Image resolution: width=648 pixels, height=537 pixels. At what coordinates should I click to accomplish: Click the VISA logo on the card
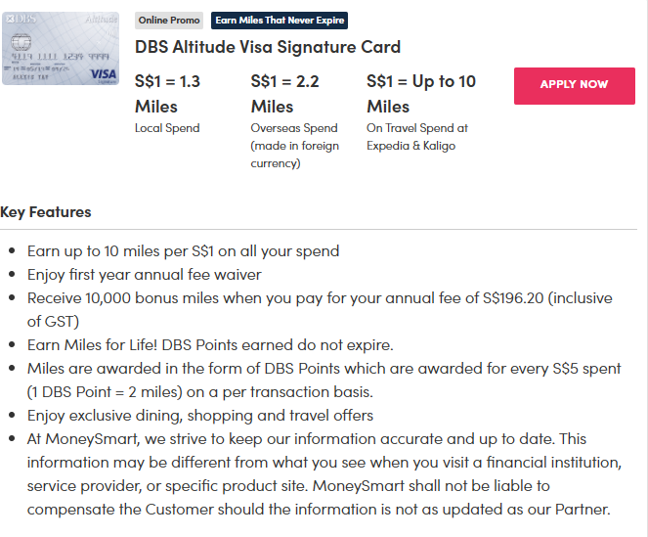pos(102,74)
